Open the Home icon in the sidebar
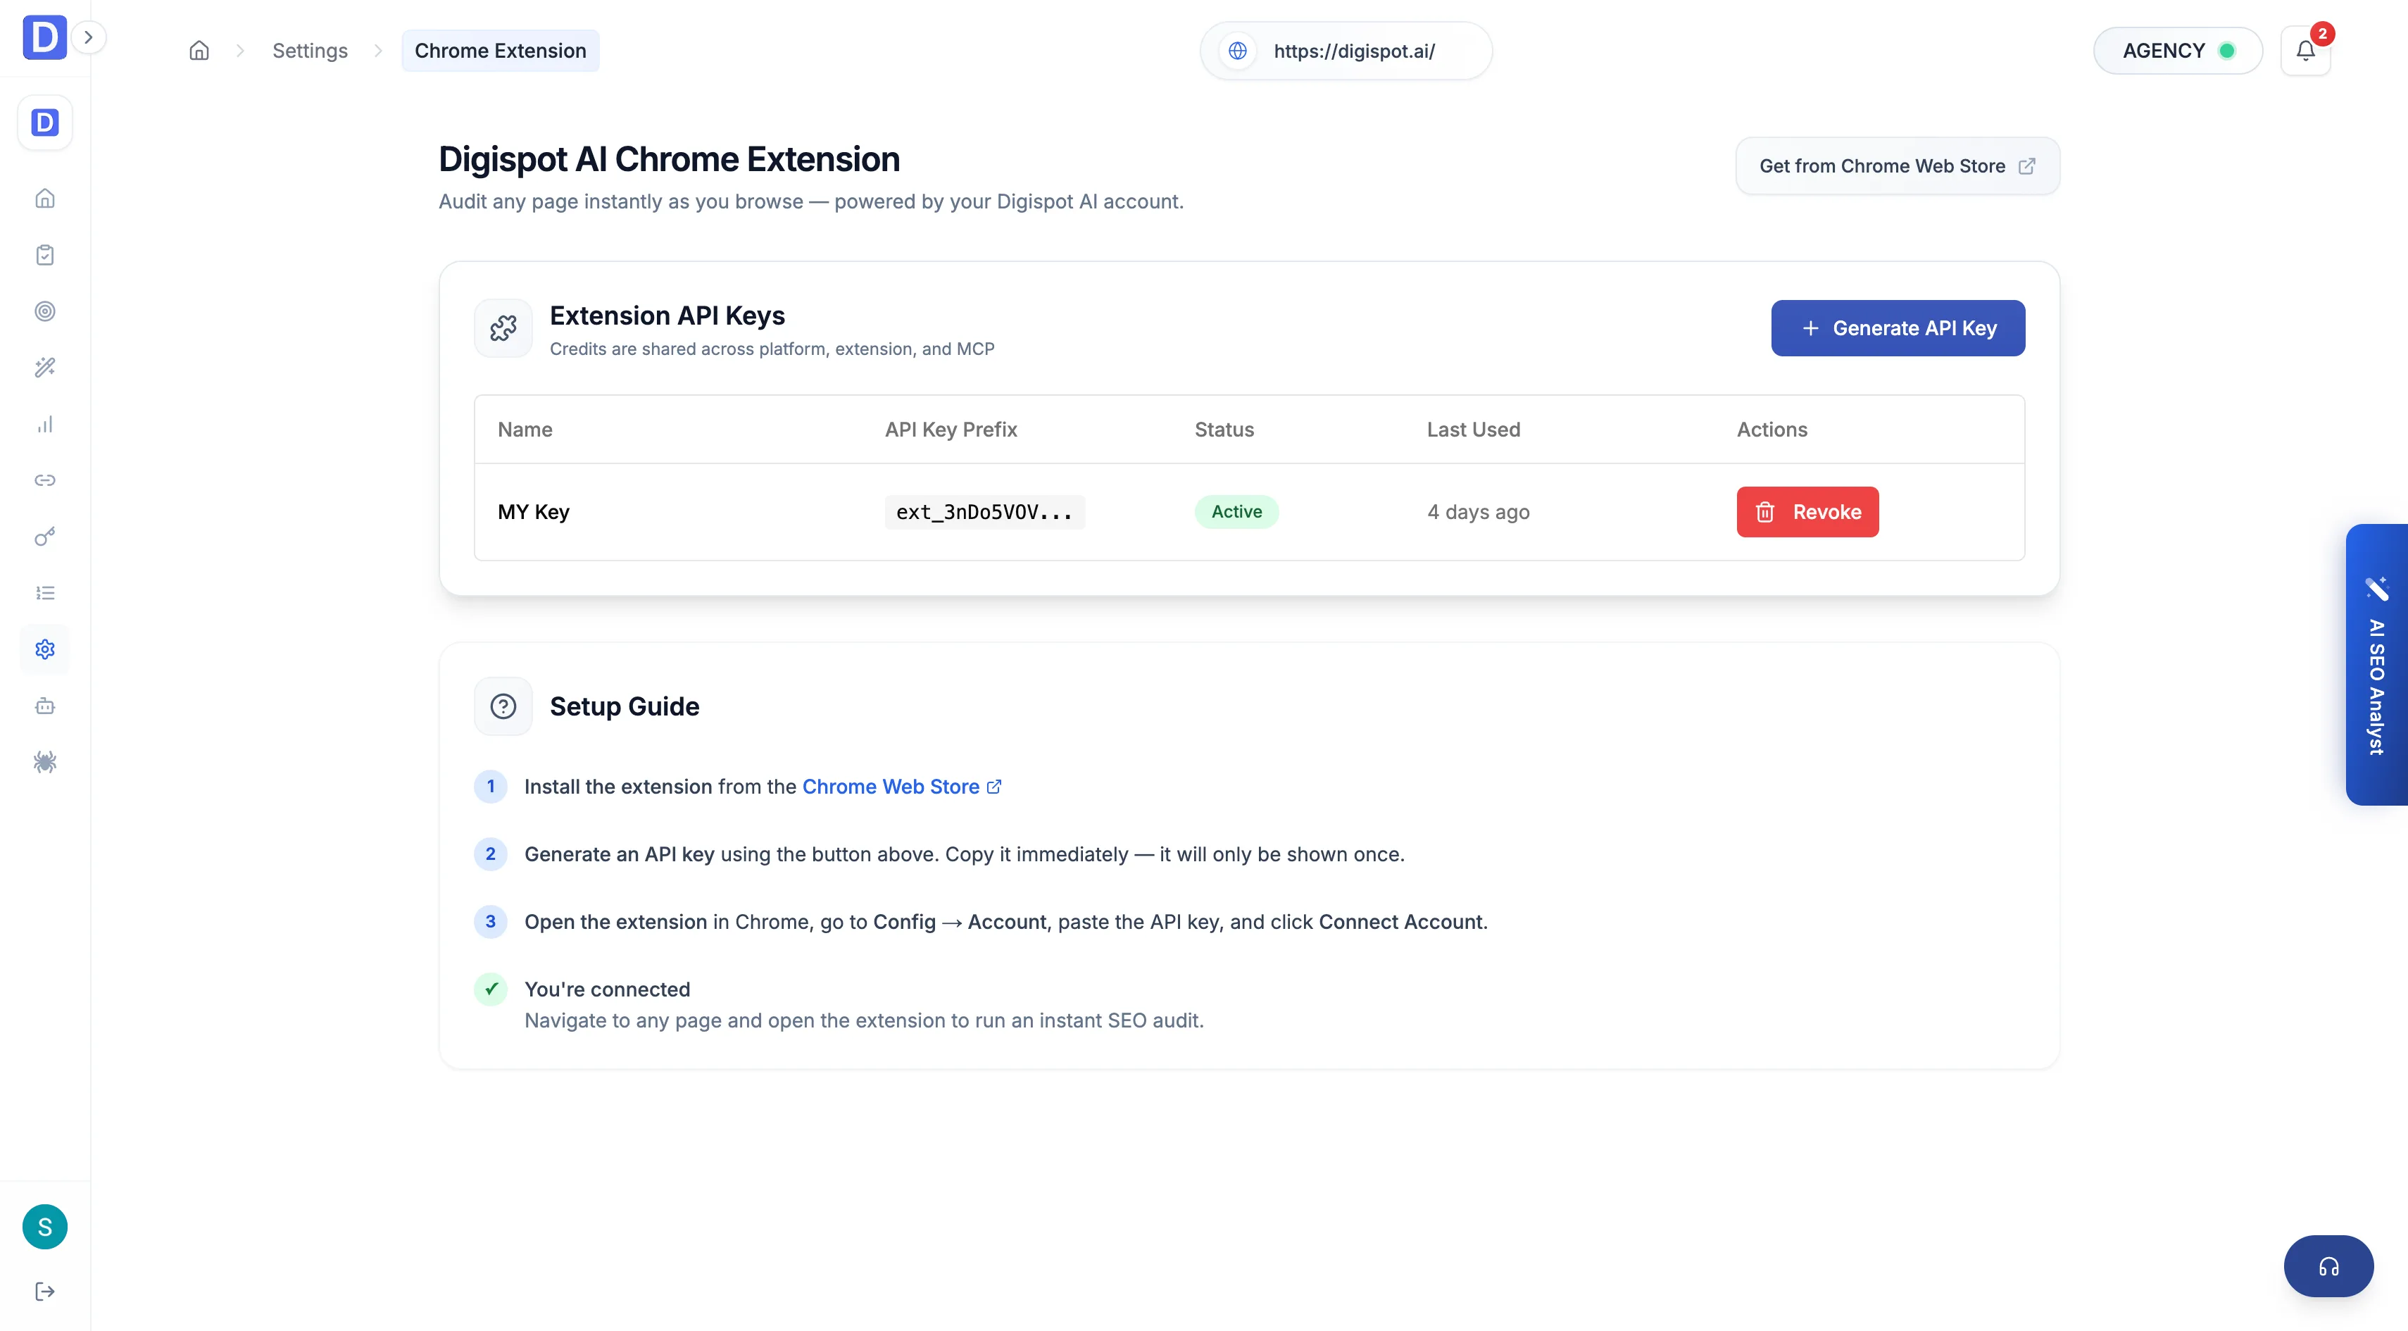The image size is (2408, 1331). (45, 198)
